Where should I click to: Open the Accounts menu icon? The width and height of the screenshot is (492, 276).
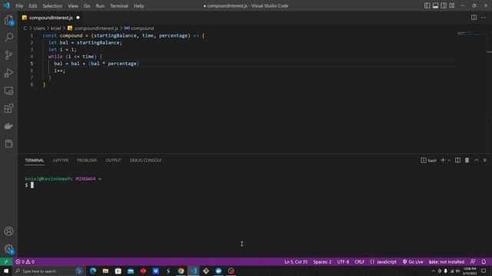(x=8, y=231)
